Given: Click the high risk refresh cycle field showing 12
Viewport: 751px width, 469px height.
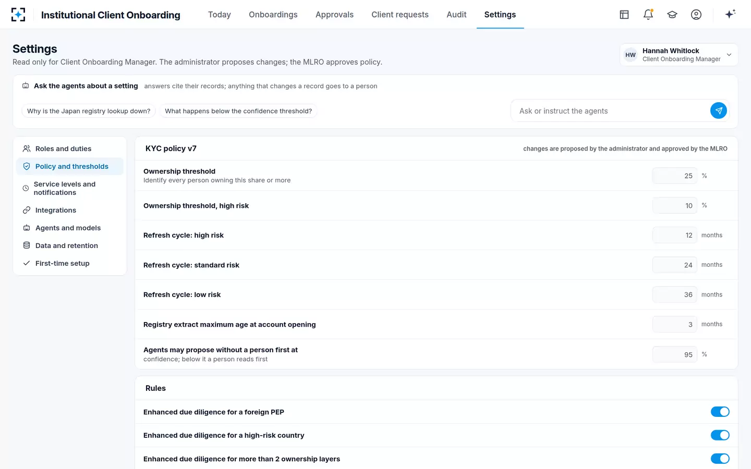Looking at the screenshot, I should (675, 235).
